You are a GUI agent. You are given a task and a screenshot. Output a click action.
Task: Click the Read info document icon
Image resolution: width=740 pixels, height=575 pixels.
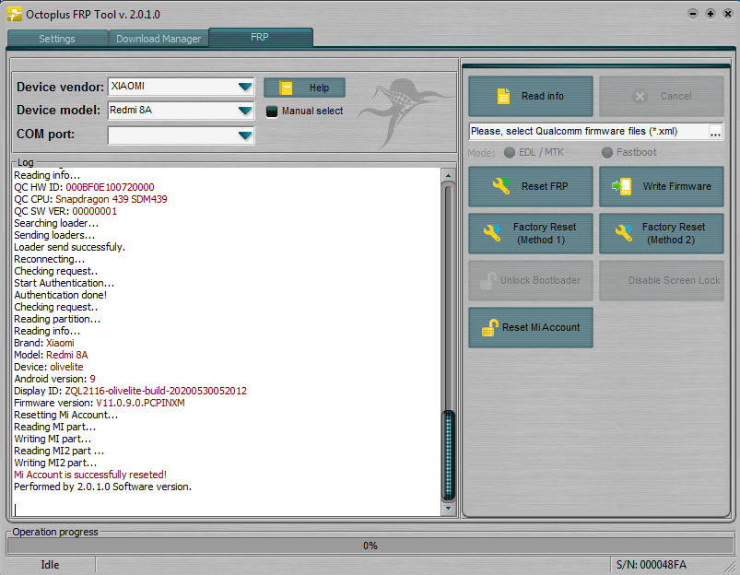point(503,96)
